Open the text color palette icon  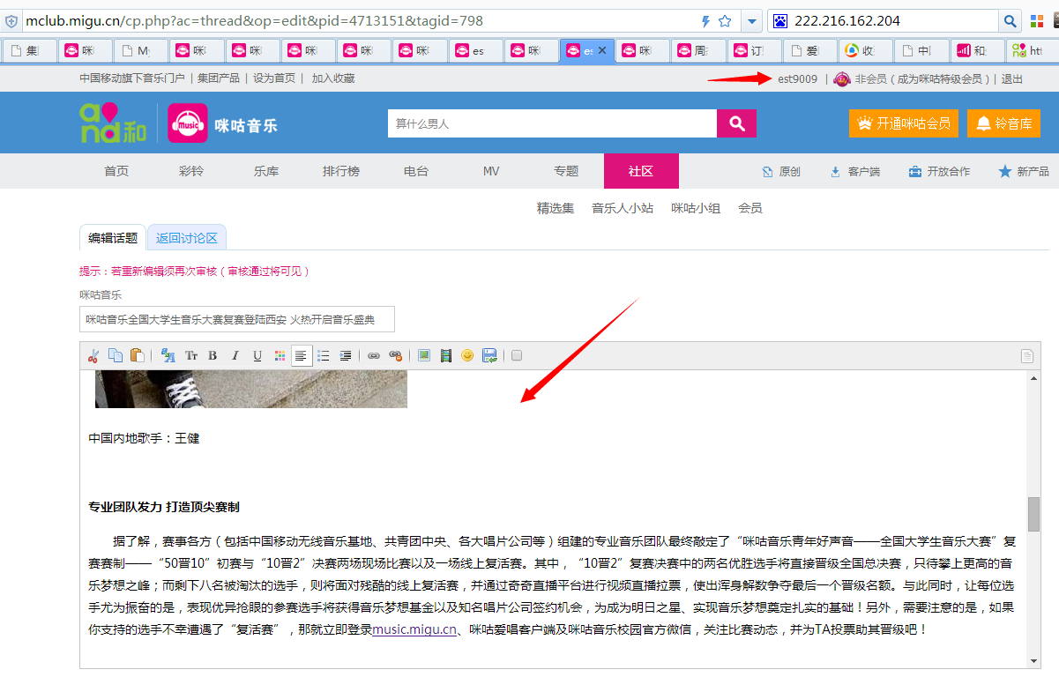click(x=280, y=355)
